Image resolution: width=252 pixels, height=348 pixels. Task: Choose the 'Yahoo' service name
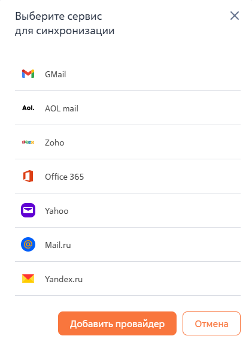pyautogui.click(x=57, y=211)
